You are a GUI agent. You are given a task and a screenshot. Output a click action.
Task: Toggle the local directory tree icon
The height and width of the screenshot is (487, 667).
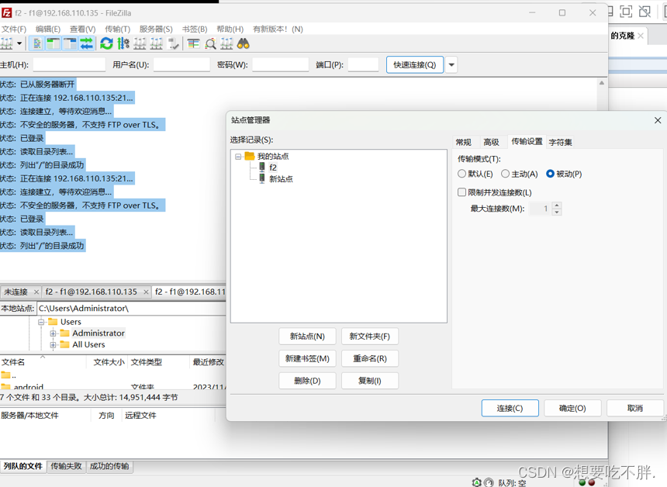click(54, 43)
